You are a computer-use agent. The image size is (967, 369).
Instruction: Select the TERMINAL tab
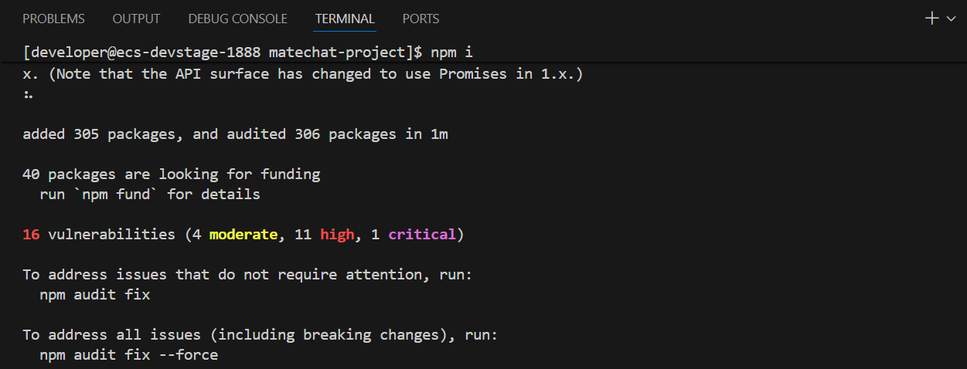pyautogui.click(x=345, y=19)
